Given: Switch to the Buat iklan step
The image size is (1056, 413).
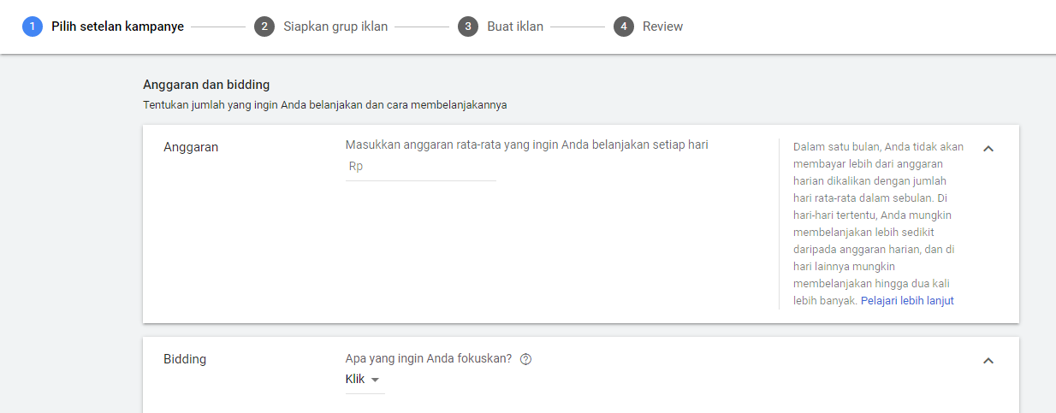Looking at the screenshot, I should click(515, 27).
